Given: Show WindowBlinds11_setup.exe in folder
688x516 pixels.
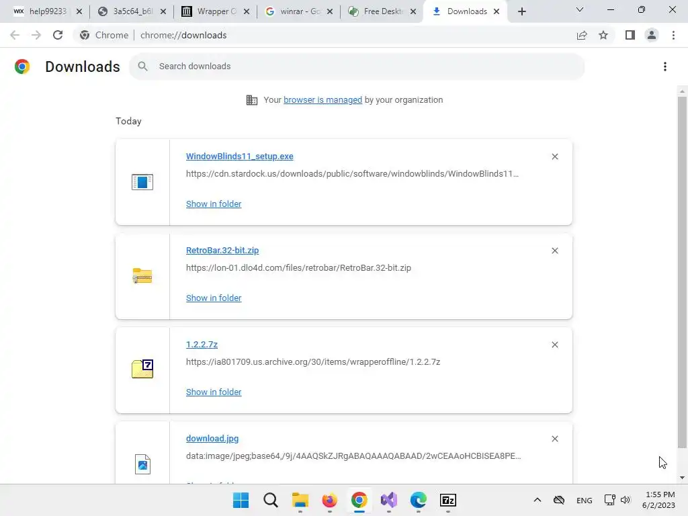Looking at the screenshot, I should [214, 204].
